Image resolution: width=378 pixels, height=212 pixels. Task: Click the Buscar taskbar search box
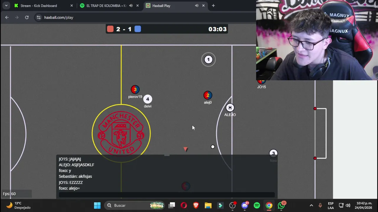(x=134, y=205)
